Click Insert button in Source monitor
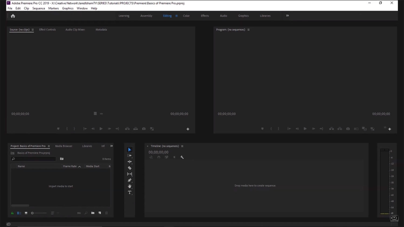The image size is (404, 227). coord(127,129)
